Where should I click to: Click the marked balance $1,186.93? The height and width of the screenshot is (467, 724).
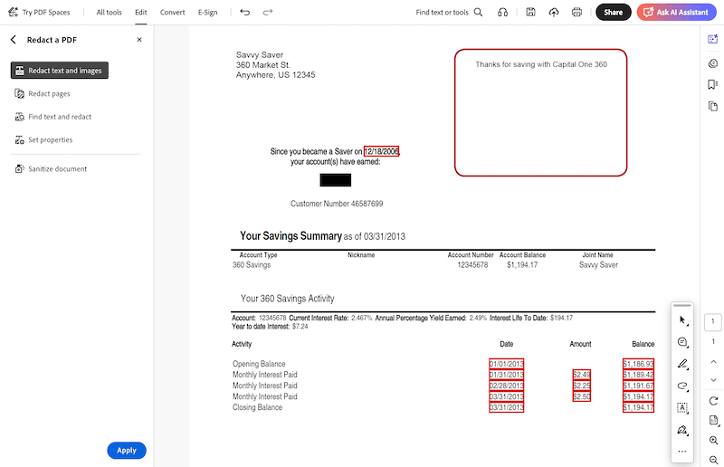(638, 364)
